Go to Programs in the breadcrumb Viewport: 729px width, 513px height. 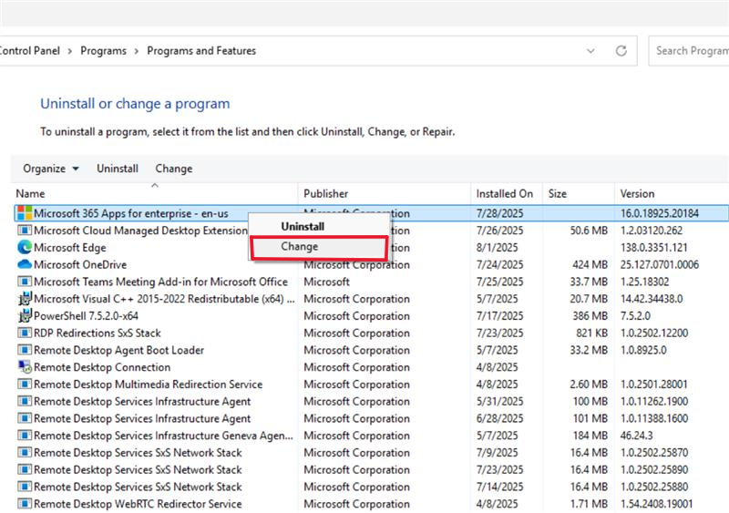[x=103, y=51]
